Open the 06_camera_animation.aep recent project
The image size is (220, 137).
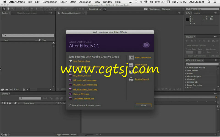[85, 85]
